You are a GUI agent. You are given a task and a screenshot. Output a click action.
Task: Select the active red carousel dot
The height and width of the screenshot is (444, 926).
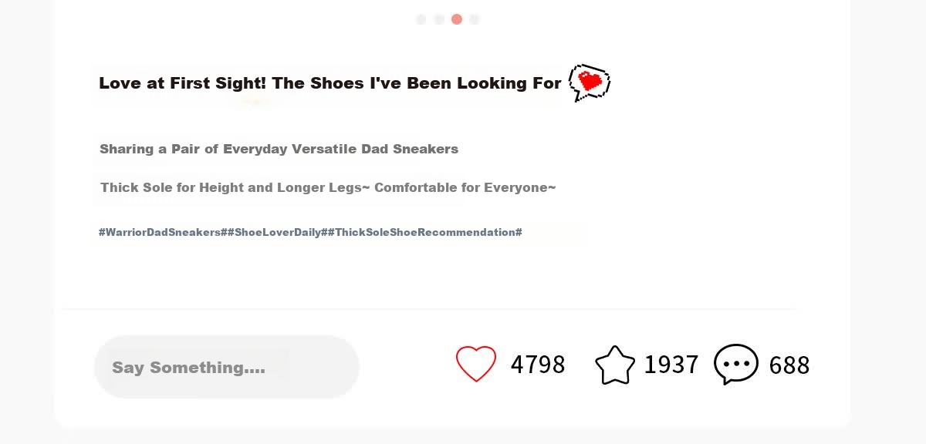tap(457, 19)
